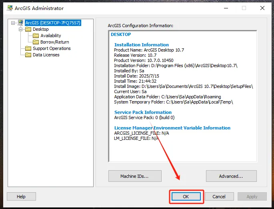This screenshot has height=209, width=274.
Task: Click 'ArcGIS Configuration Information:' label
Action: point(140,26)
